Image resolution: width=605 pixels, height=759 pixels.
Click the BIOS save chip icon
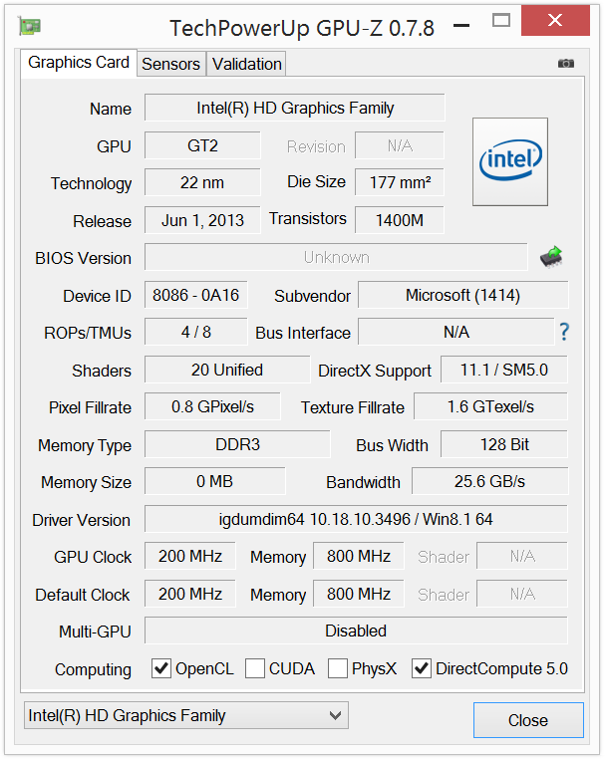point(550,257)
